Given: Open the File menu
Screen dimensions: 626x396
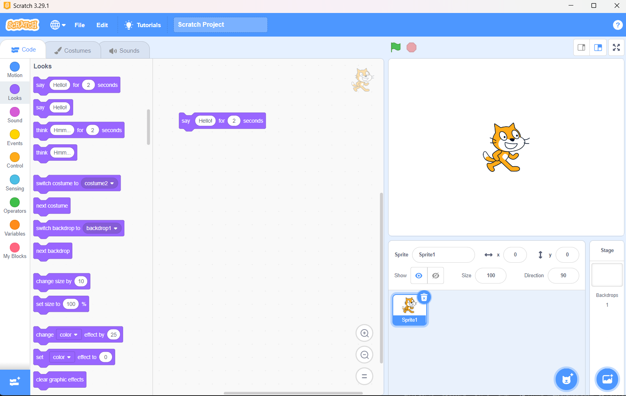Looking at the screenshot, I should tap(79, 25).
